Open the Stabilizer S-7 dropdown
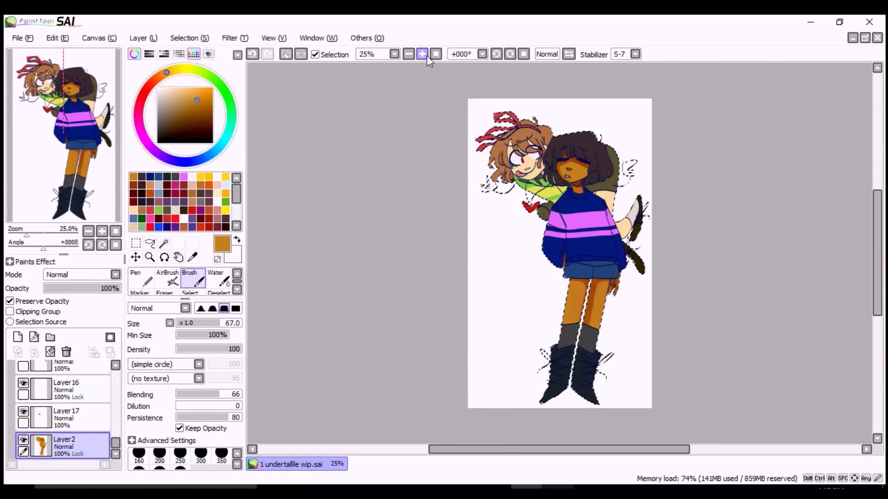Image resolution: width=888 pixels, height=499 pixels. [x=635, y=54]
